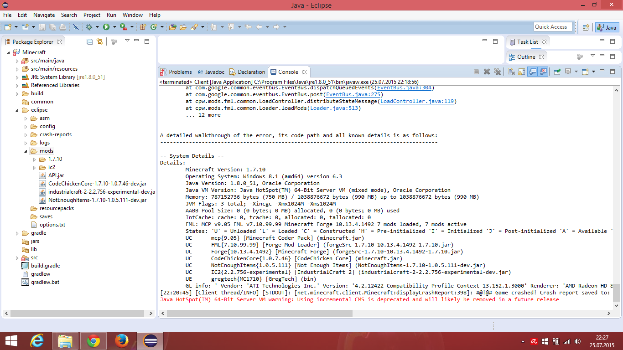Open Chrome from the Windows taskbar

[93, 341]
